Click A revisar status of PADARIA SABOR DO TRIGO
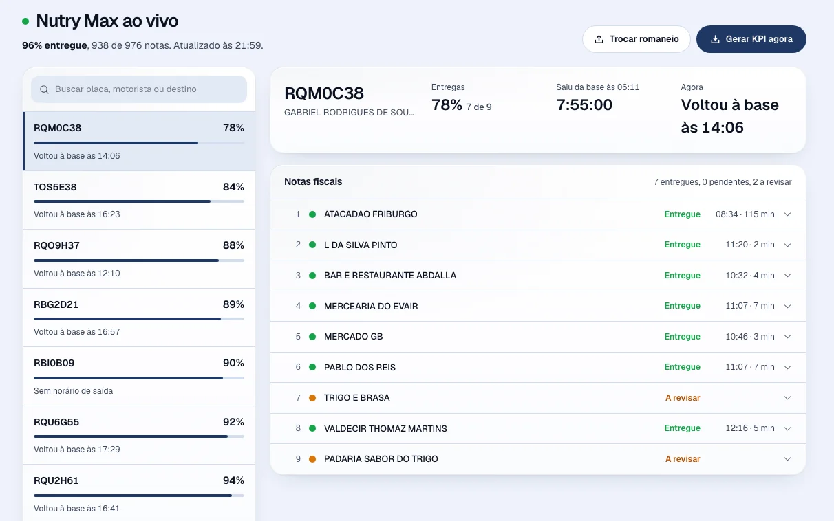The image size is (834, 521). click(683, 459)
